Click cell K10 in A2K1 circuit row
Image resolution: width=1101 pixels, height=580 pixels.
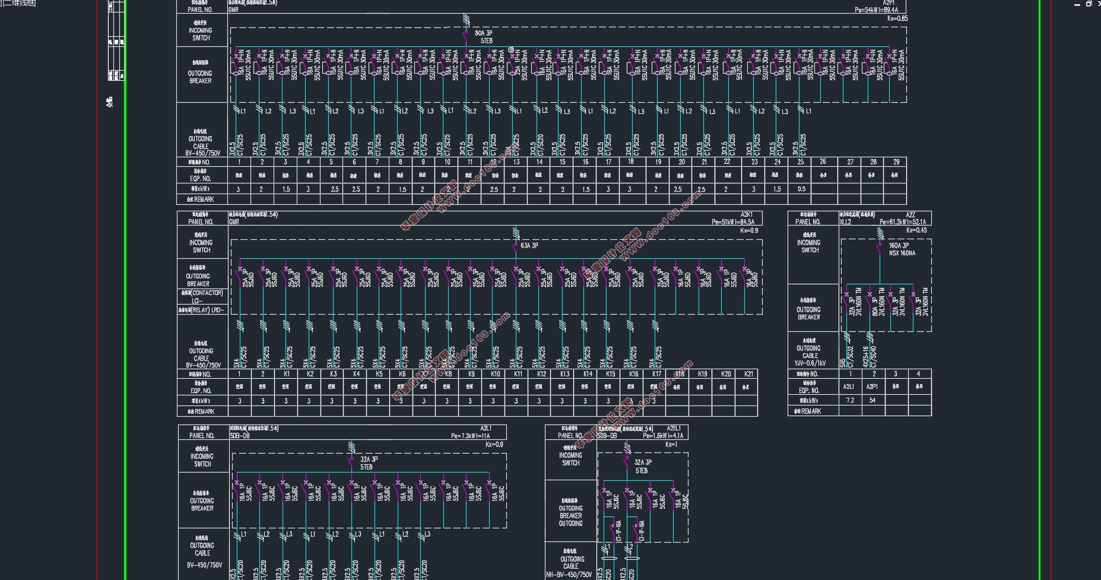point(495,374)
